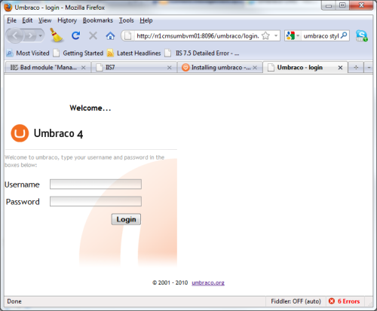
Task: Bookmark this page with the star icon
Action: coord(265,36)
